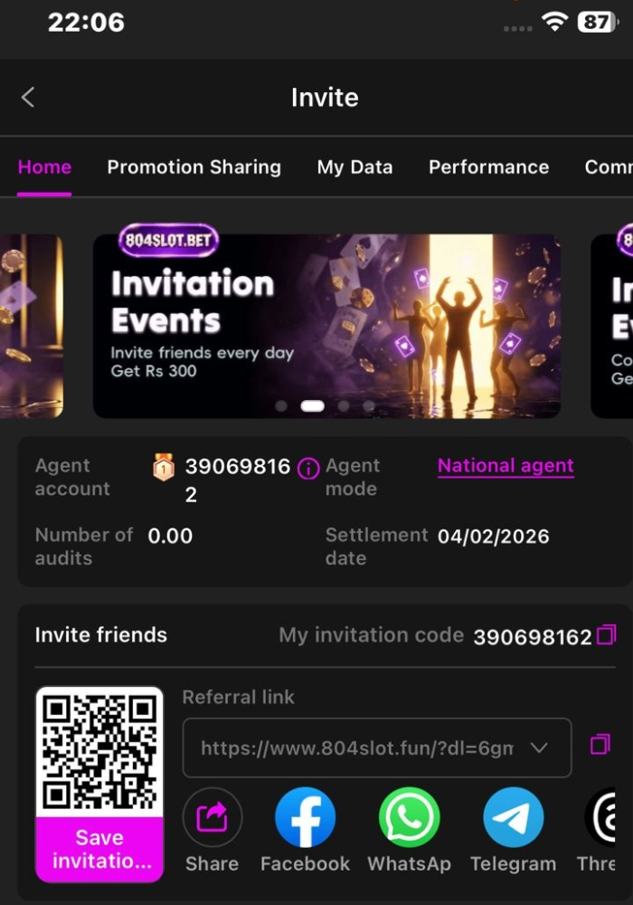Share via Telegram icon
The height and width of the screenshot is (905, 633).
513,816
